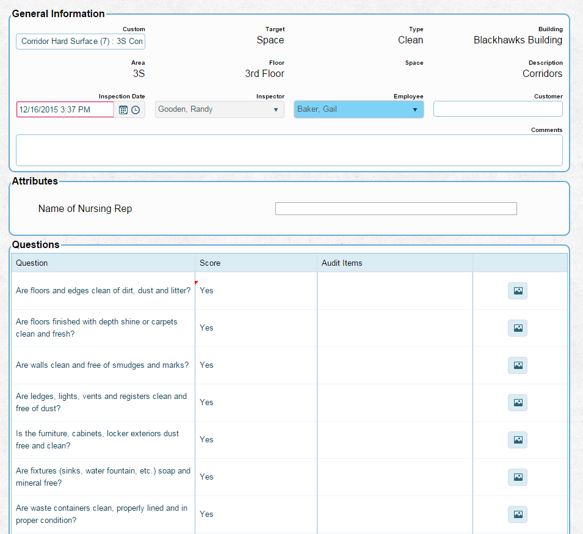Click image icon for ledges and lights question
583x534 pixels.
[x=518, y=403]
